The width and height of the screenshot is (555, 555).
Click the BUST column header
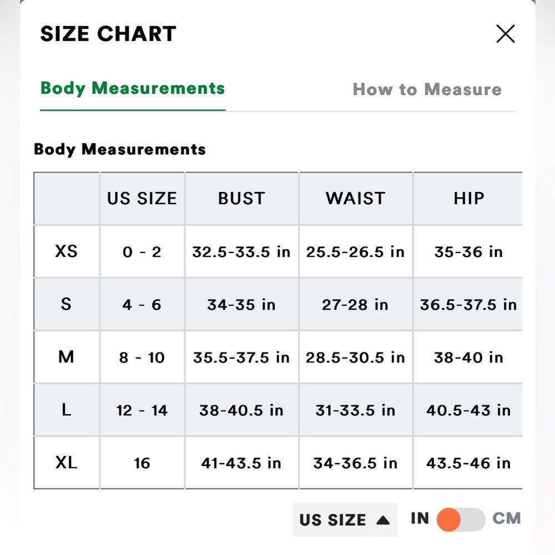[x=241, y=198]
